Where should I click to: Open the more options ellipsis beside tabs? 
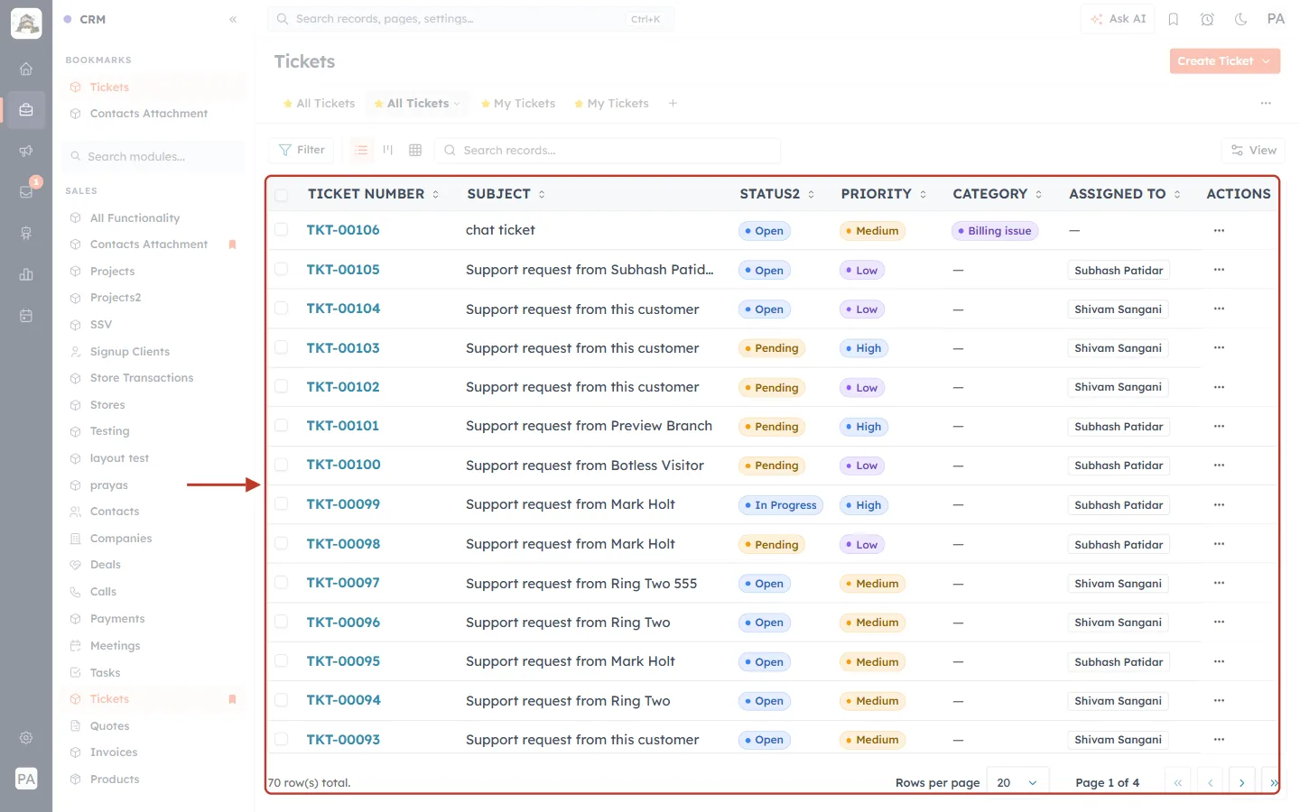(1266, 103)
